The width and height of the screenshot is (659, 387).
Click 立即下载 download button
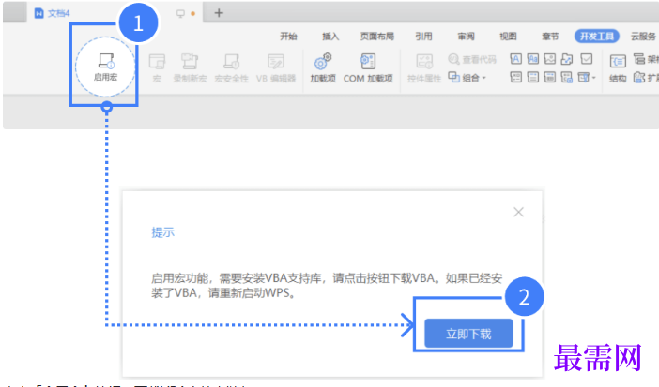(468, 334)
